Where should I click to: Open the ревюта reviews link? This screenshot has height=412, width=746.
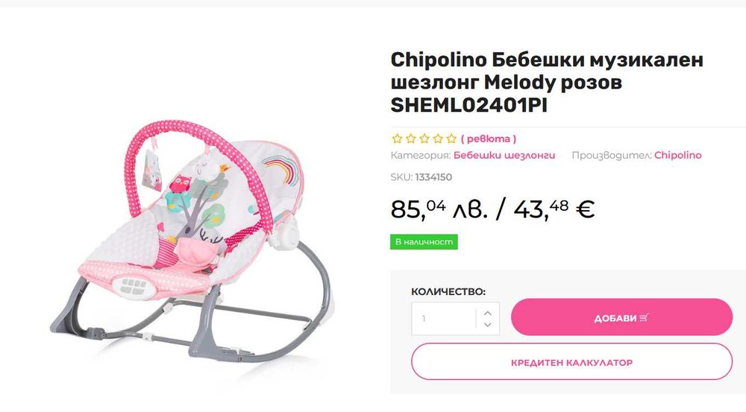pos(489,139)
